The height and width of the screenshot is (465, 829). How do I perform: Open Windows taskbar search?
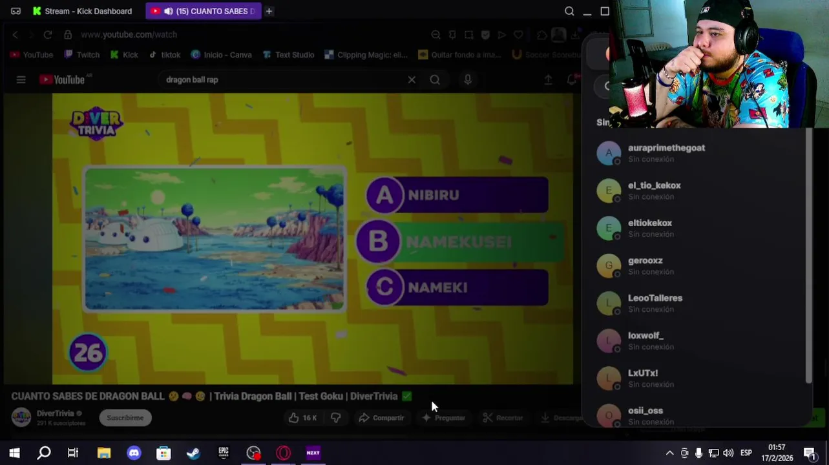pos(44,453)
